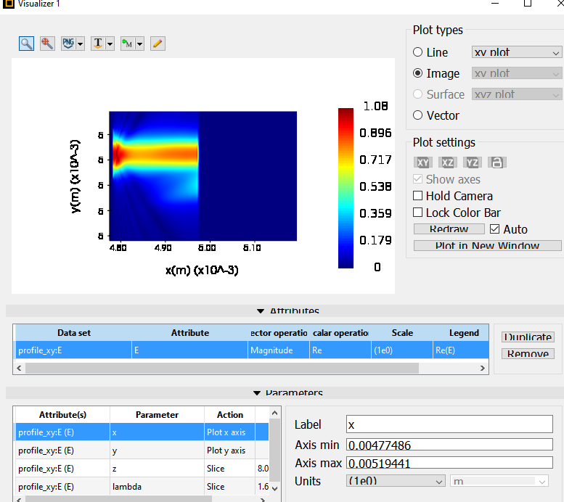Click the Plot y axis action cell

pyautogui.click(x=229, y=450)
